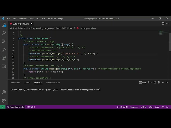
Task: Close the terminal panel
Action: coord(167,82)
